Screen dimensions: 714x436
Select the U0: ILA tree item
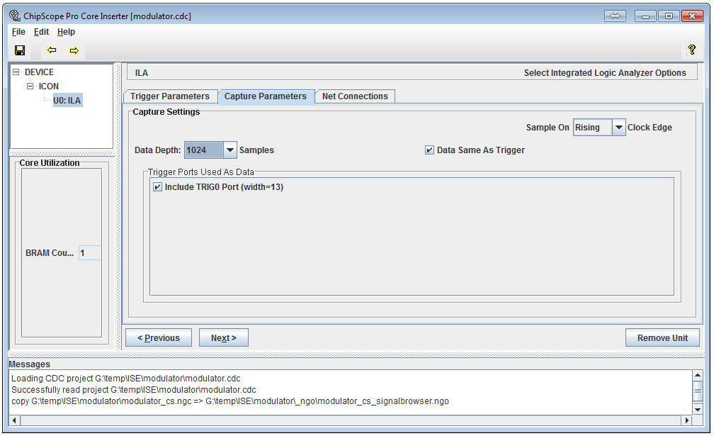[67, 100]
